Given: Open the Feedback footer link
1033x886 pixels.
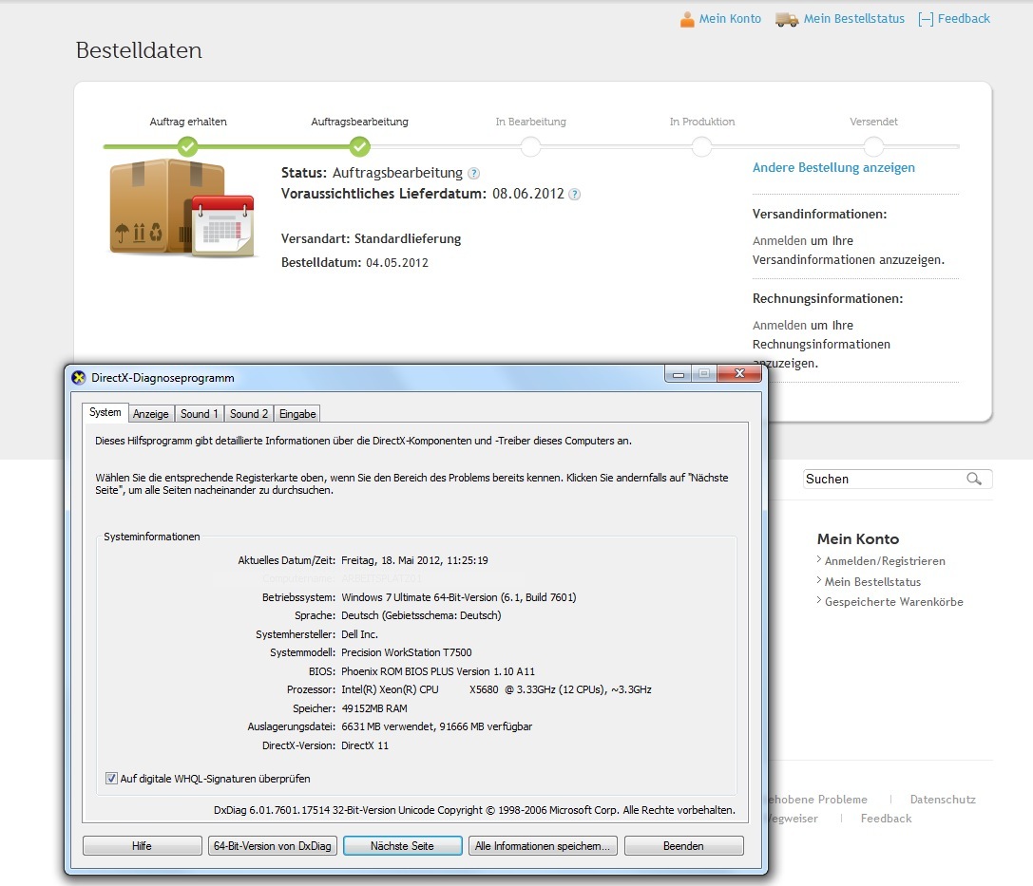Looking at the screenshot, I should (x=886, y=819).
